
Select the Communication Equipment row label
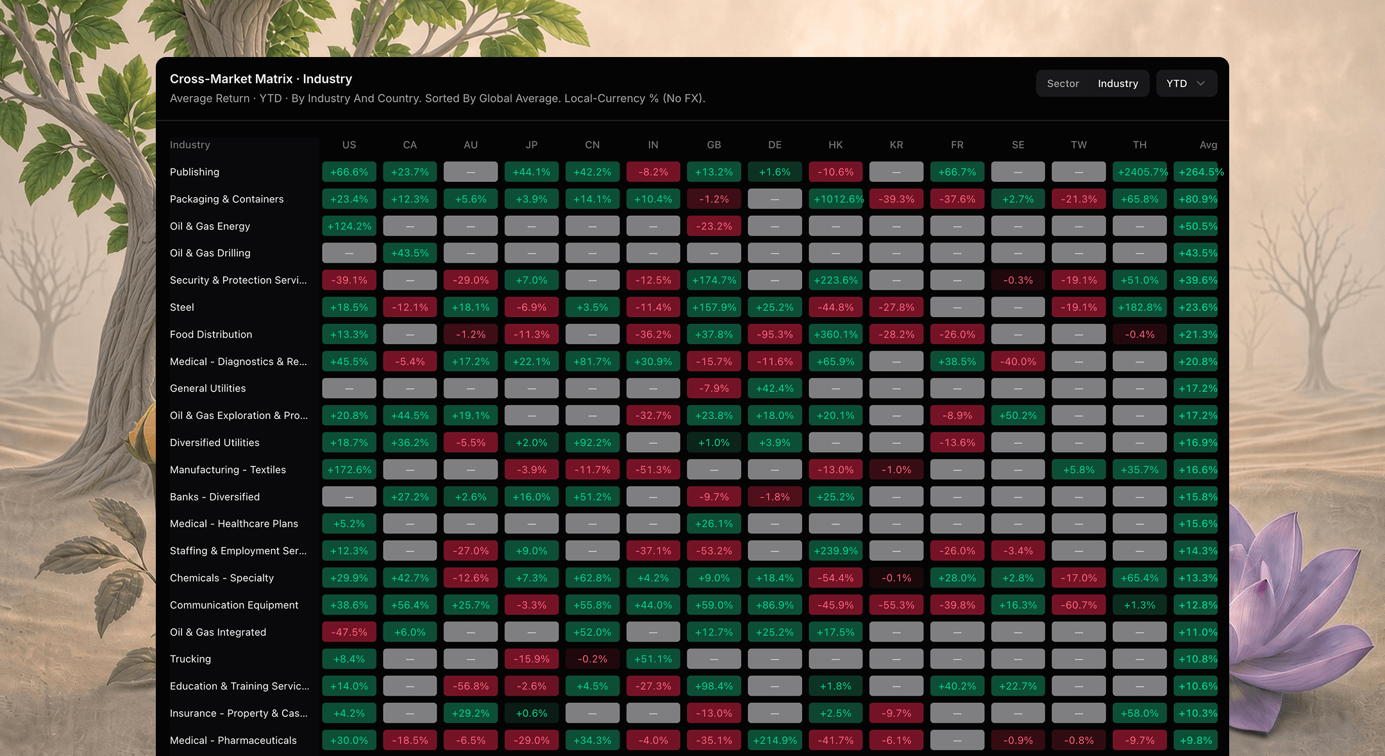tap(234, 605)
